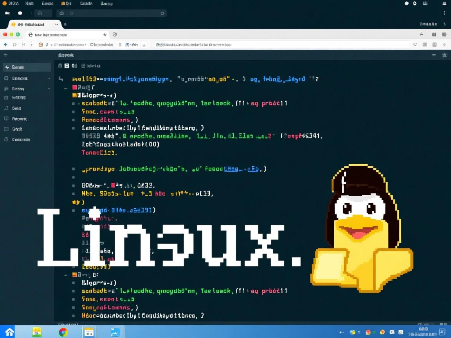Click the bookmark star in the address bar
The width and height of the screenshot is (451, 338).
(105, 34)
